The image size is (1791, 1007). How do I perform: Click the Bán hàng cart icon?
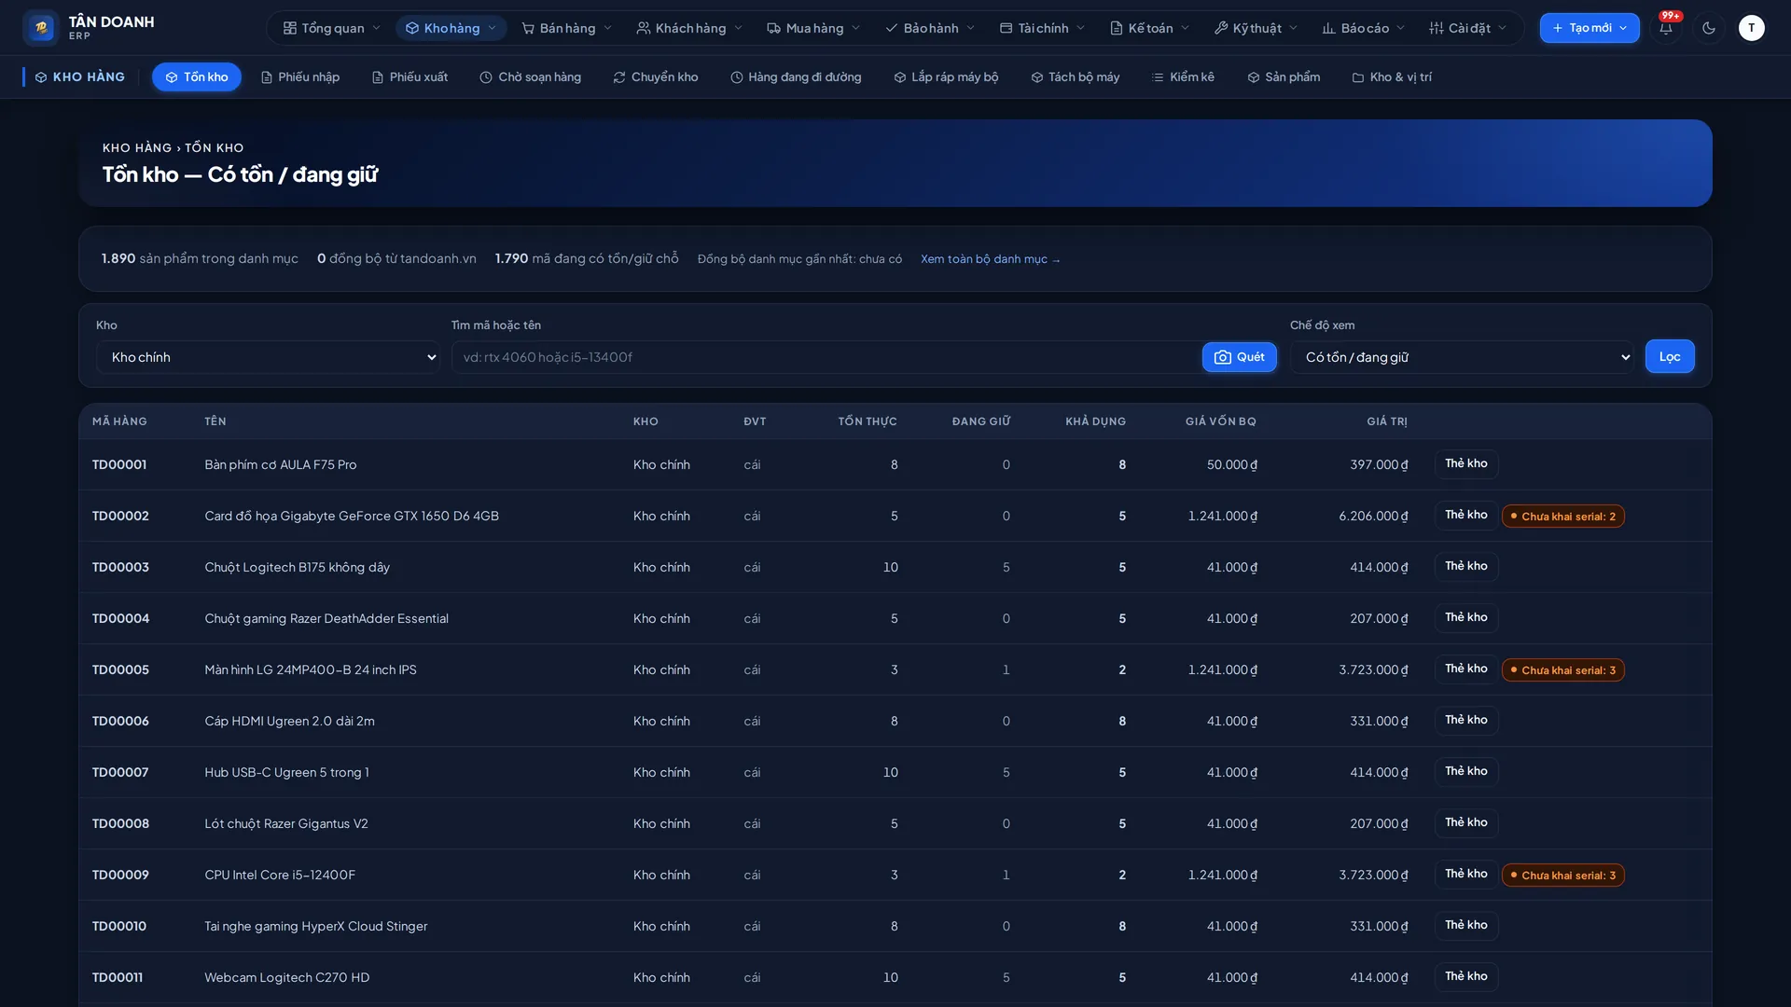(x=528, y=28)
